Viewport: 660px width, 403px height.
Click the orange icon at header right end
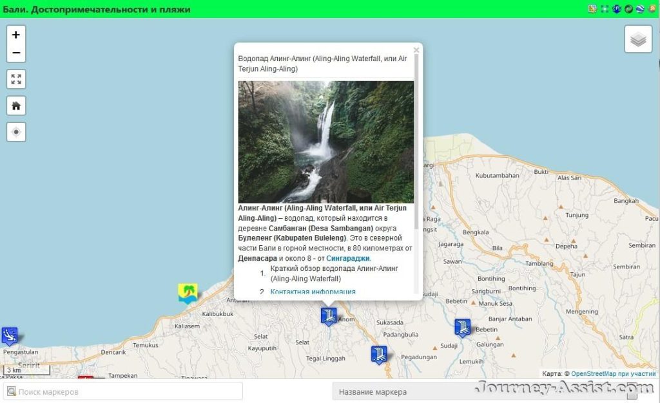pos(652,8)
